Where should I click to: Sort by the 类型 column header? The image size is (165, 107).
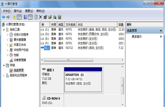(x=61, y=25)
